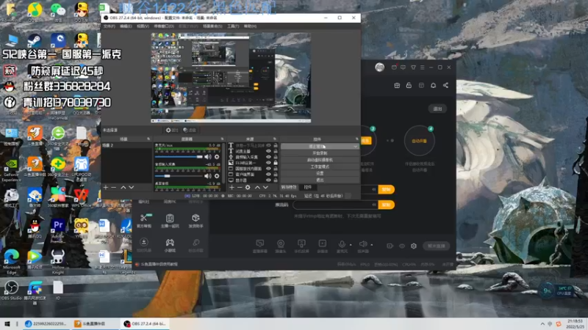The height and width of the screenshot is (330, 588).
Task: Toggle visibility of first text source in OBS
Action: point(268,145)
